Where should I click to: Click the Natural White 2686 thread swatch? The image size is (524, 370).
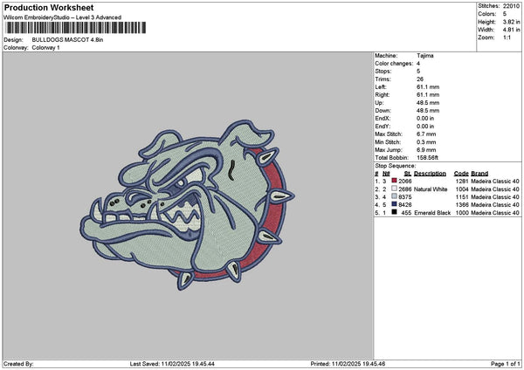tap(395, 188)
